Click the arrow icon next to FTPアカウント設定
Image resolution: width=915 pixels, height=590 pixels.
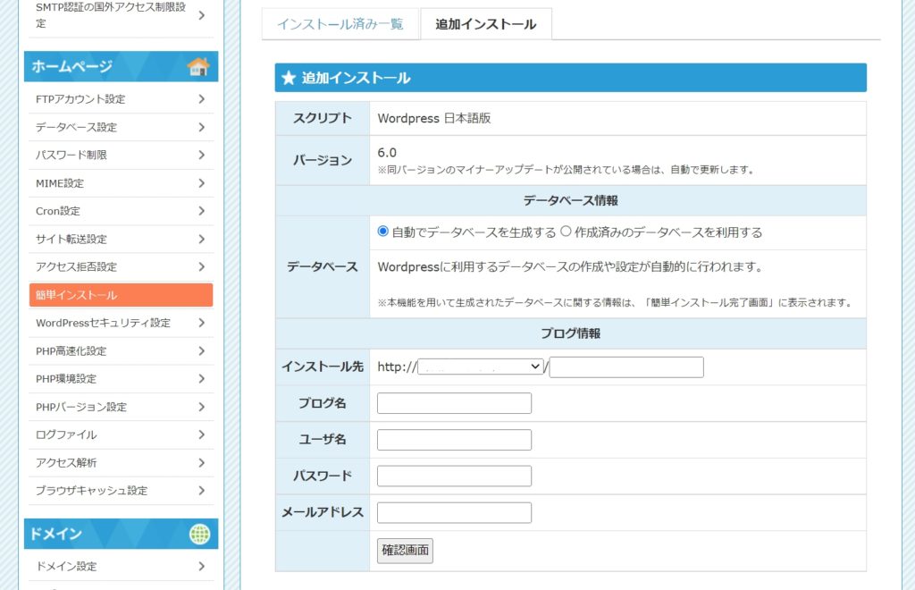tap(202, 99)
